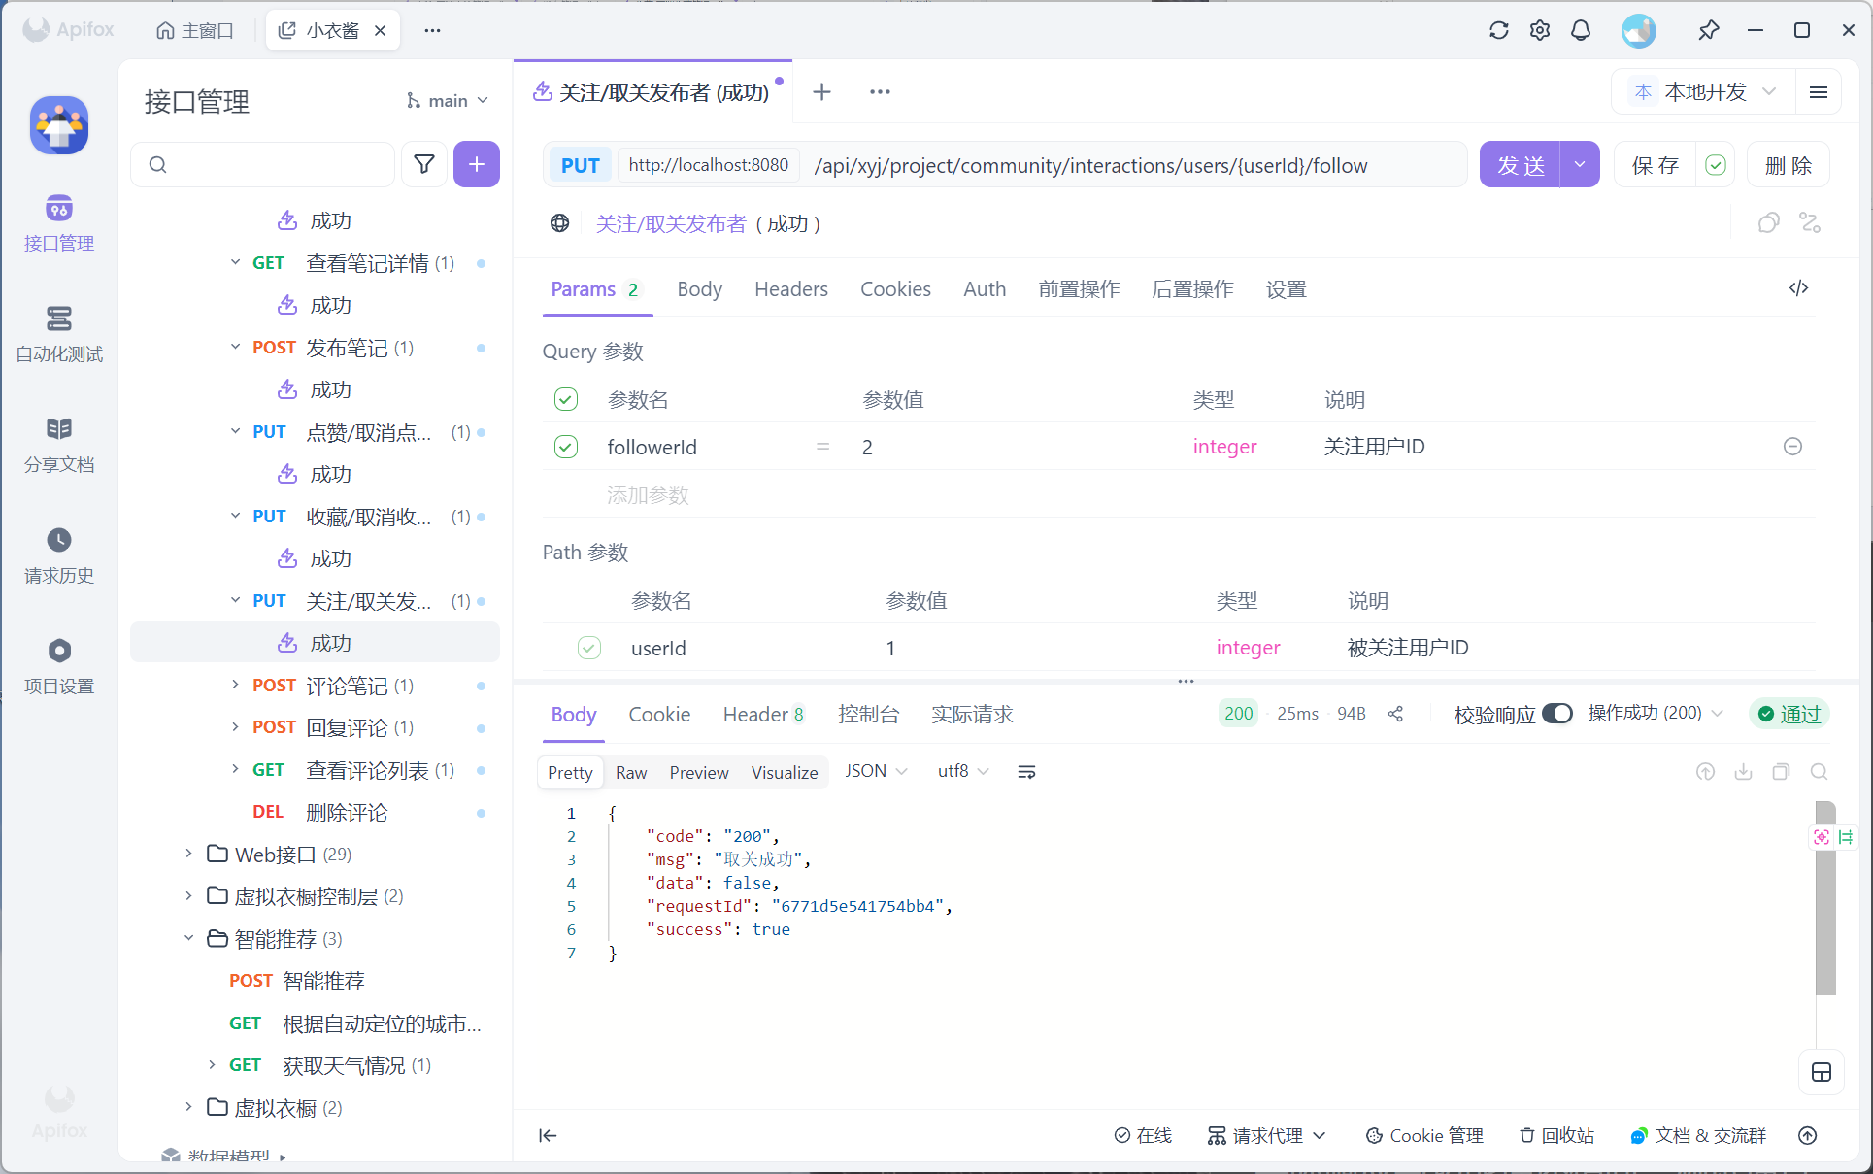
Task: Switch to the 实际请求 response tab
Action: [x=972, y=715]
